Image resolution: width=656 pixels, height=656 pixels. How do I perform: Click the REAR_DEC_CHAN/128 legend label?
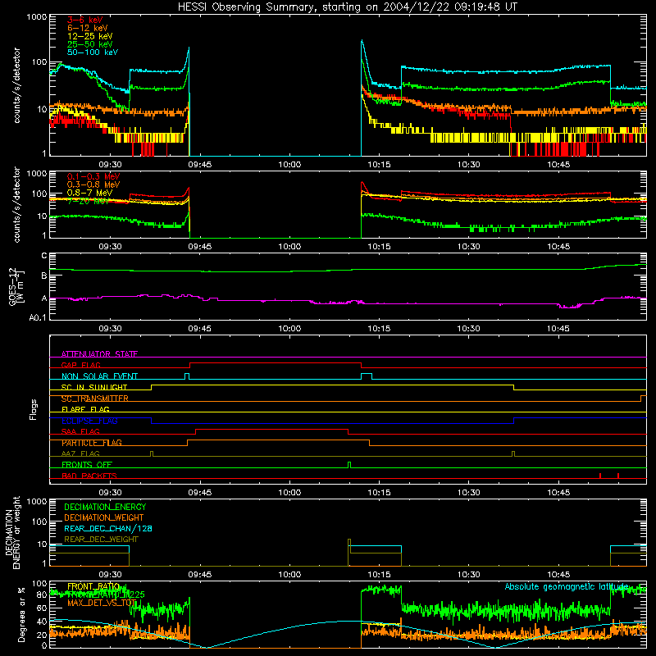108,528
